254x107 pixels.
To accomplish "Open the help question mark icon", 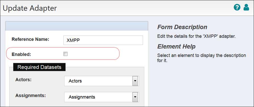I will (237, 7).
